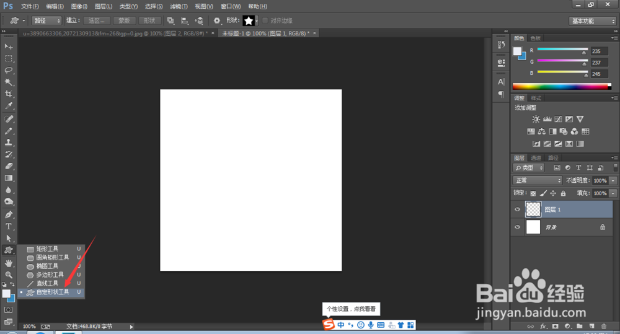Hide the 背景 layer eye icon
The height and width of the screenshot is (334, 620).
(517, 227)
